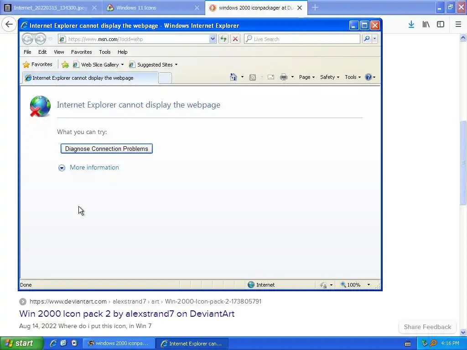This screenshot has width=467, height=350.
Task: Click the 4:16 PM taskbar clock
Action: 450,343
